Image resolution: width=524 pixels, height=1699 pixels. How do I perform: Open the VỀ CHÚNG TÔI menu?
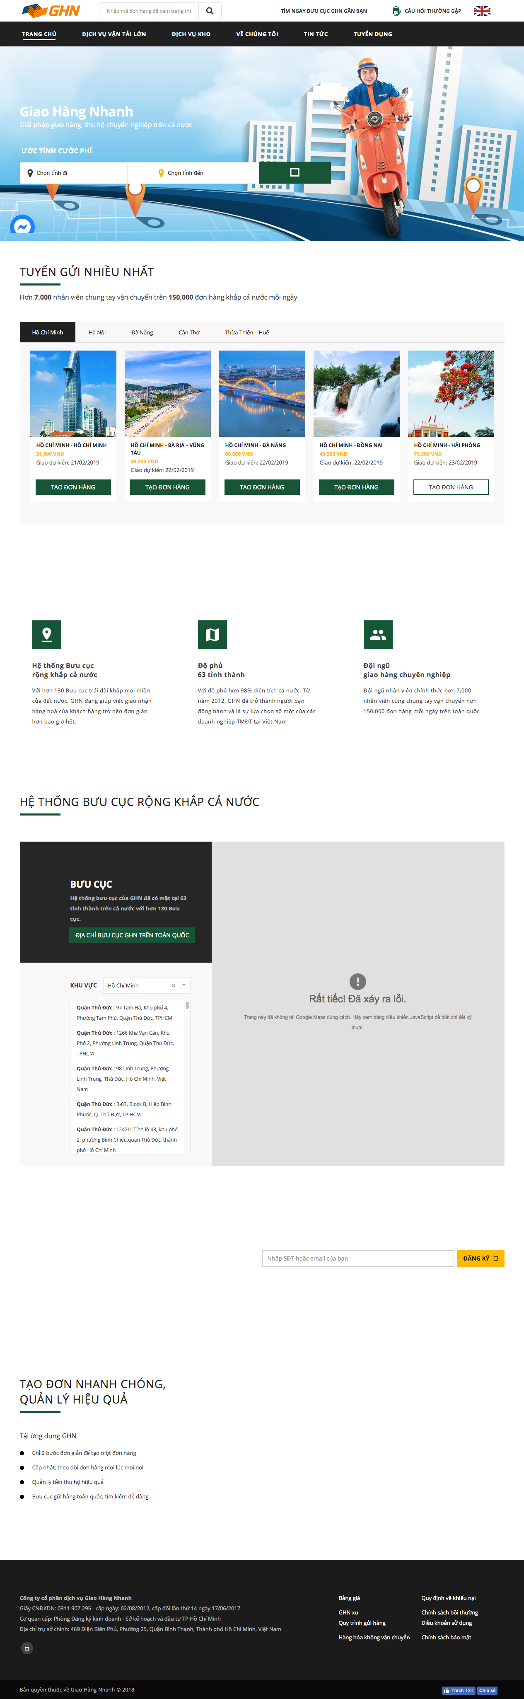click(257, 34)
